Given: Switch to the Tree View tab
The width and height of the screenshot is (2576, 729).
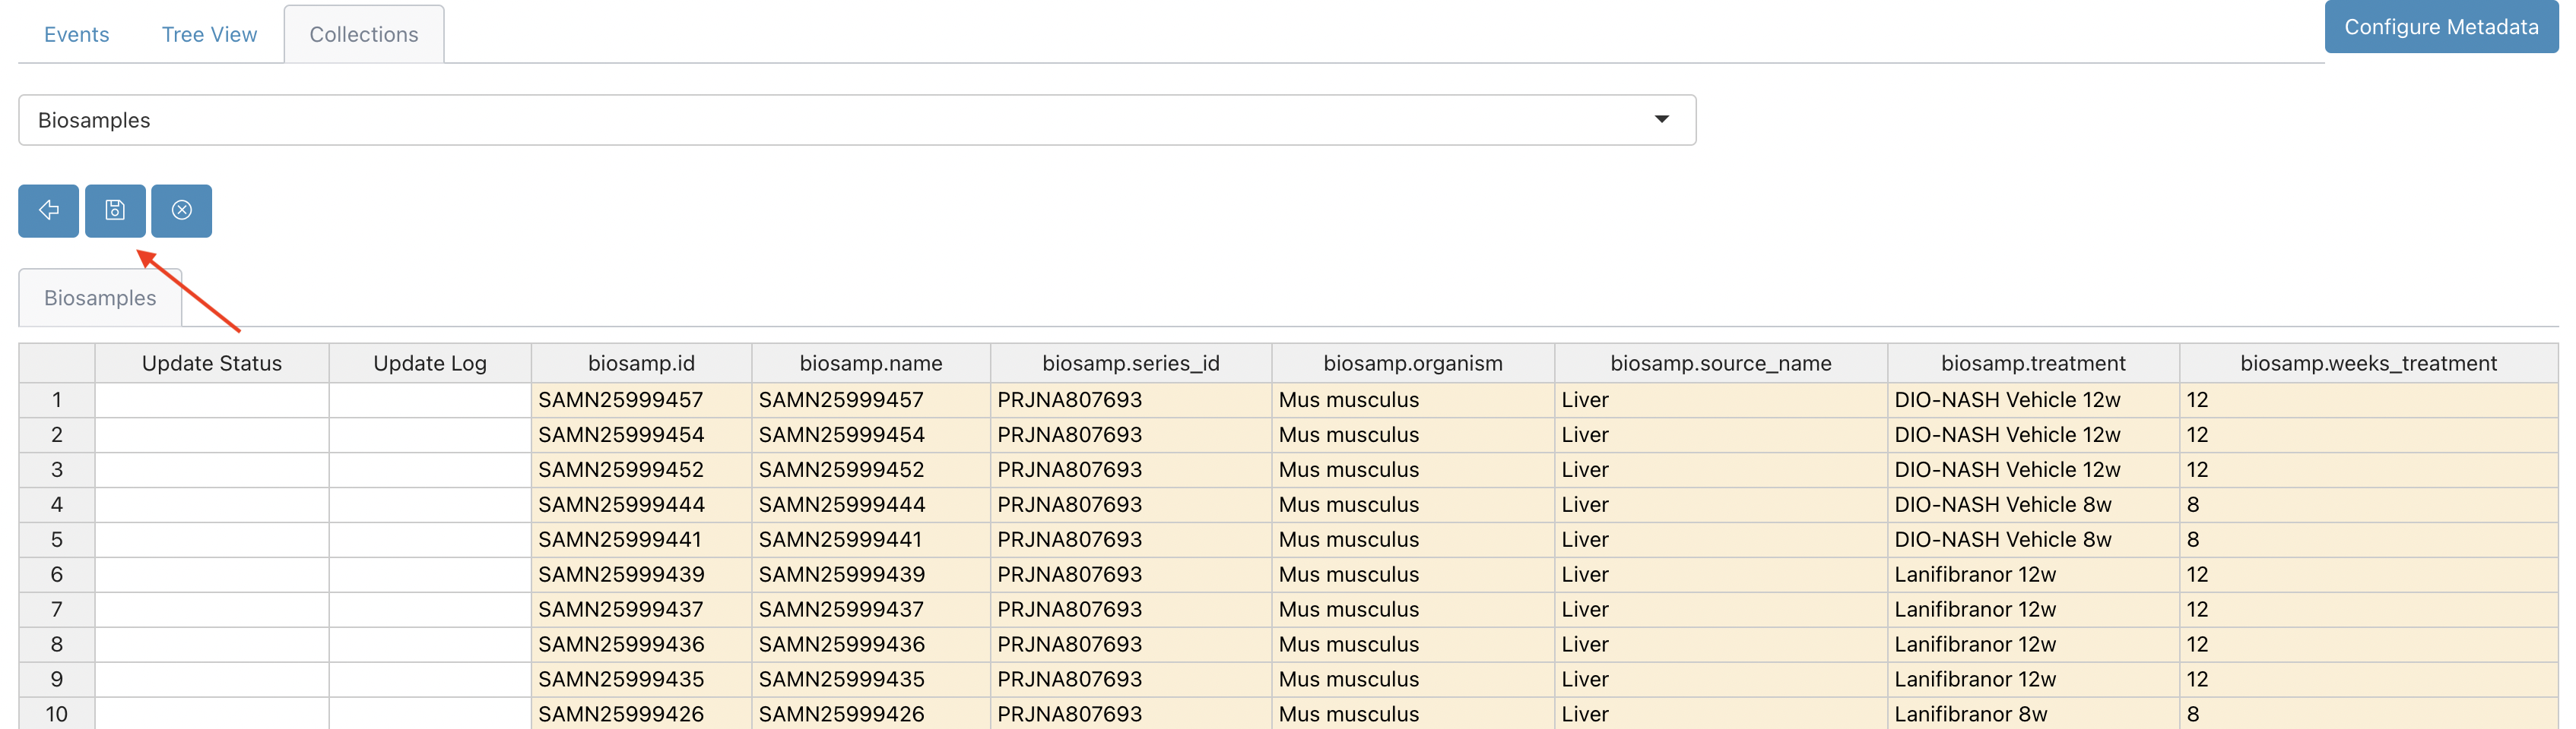Looking at the screenshot, I should (209, 34).
